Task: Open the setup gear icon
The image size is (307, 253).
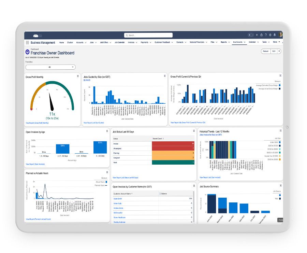Action: (x=270, y=35)
